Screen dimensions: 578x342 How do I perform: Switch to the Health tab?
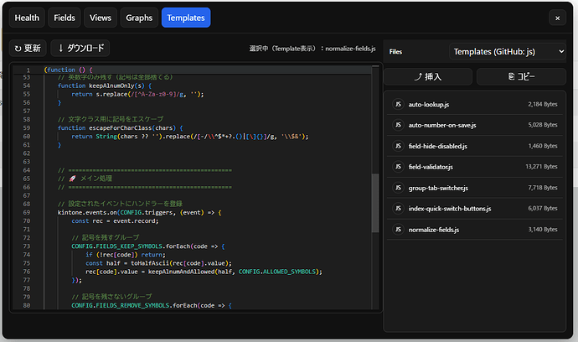pos(27,18)
